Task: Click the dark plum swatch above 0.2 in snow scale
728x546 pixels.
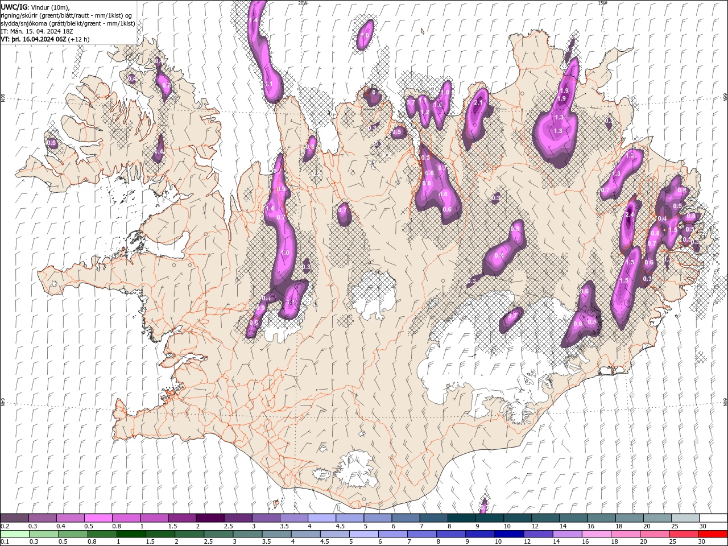Action: pyautogui.click(x=14, y=518)
